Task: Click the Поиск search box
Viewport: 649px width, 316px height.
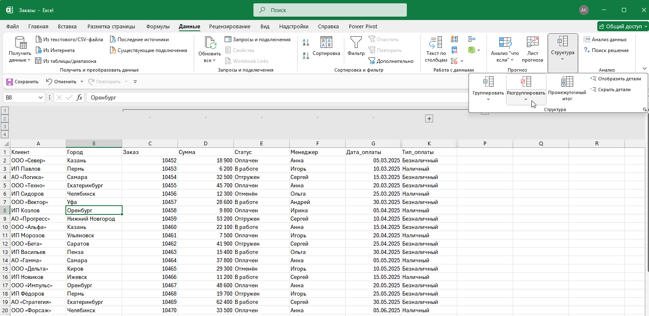Action: click(330, 10)
